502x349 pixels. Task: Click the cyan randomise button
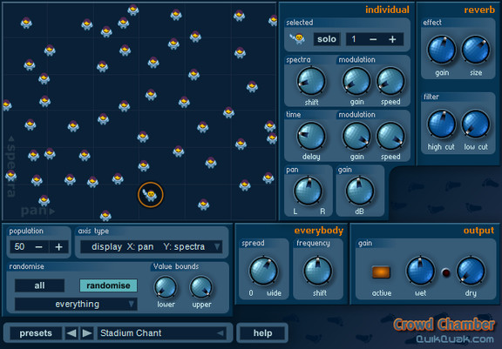pos(108,285)
